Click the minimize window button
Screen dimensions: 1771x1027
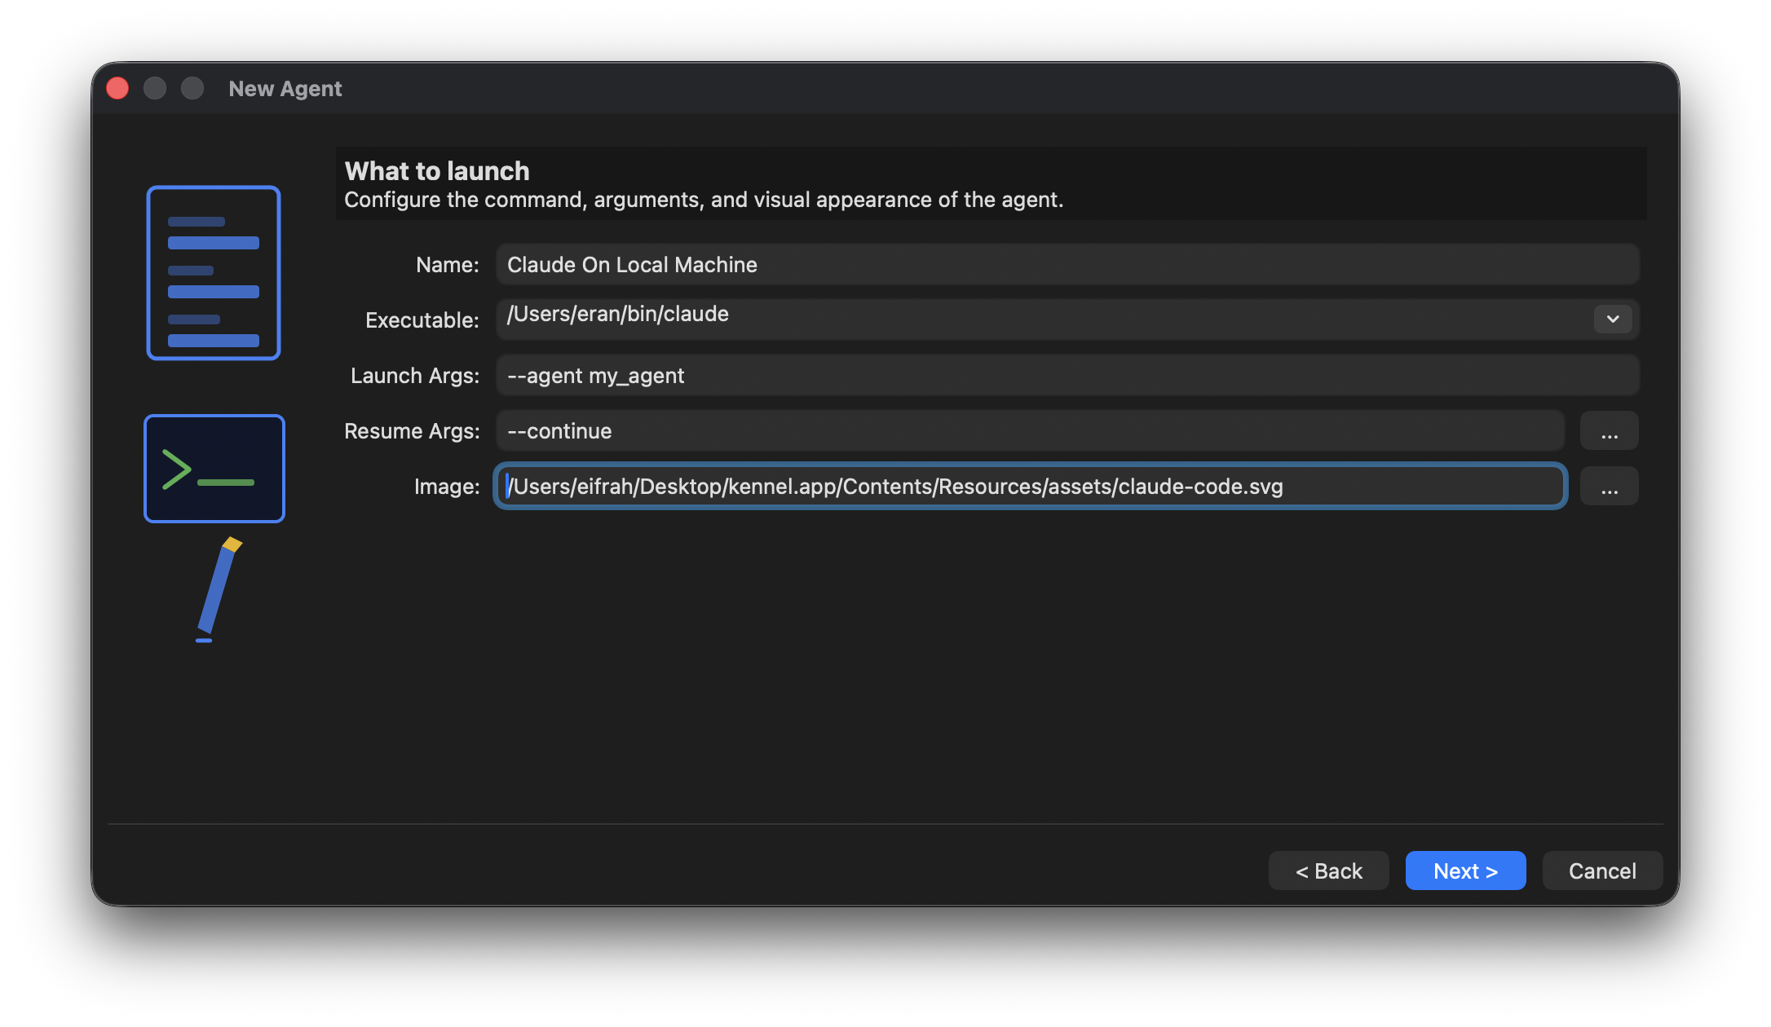[x=155, y=88]
